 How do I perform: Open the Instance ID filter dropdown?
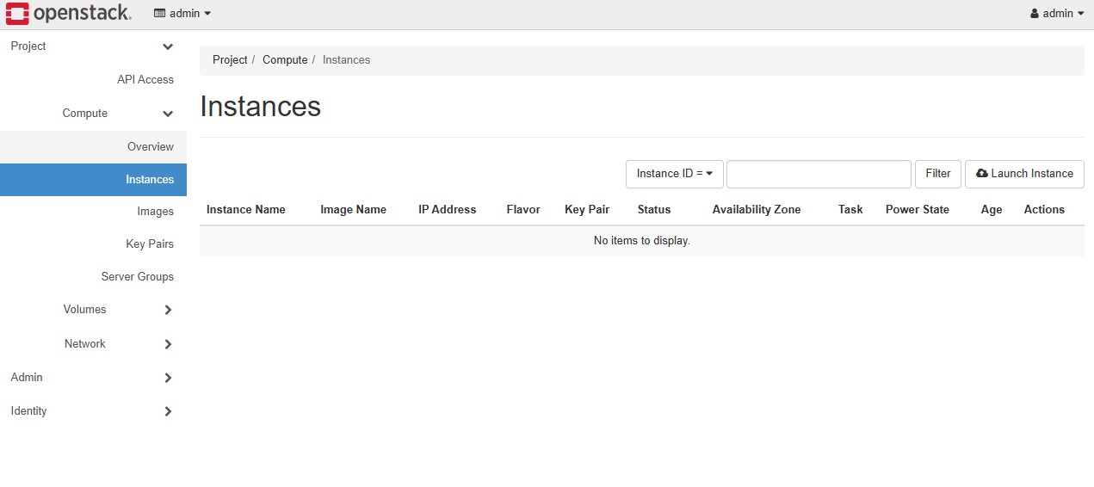[x=674, y=174]
